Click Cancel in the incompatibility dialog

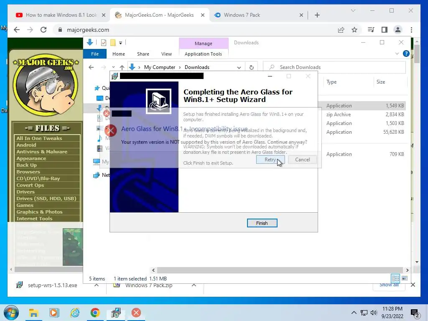coord(302,160)
